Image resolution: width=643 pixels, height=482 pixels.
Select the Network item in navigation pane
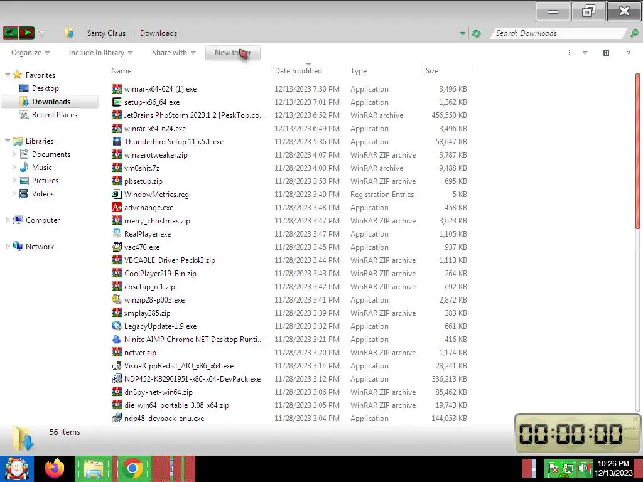click(x=40, y=247)
